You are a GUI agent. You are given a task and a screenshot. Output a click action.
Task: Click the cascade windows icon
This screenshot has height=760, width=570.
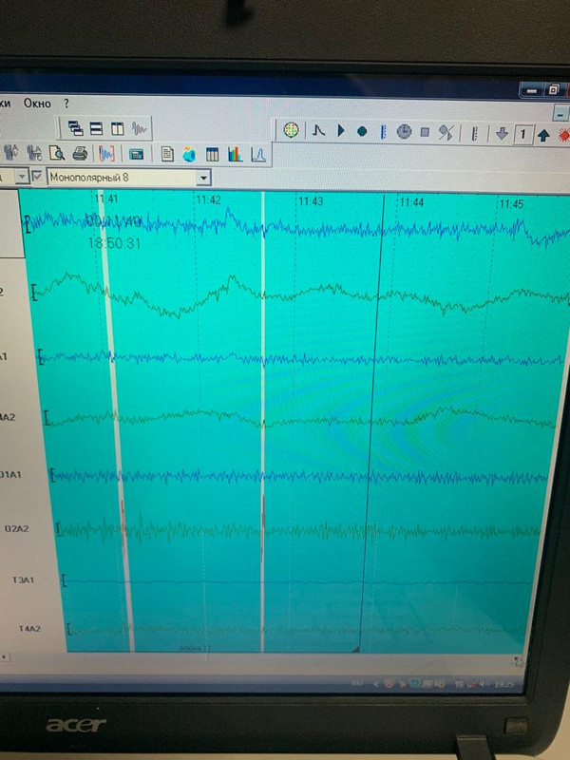76,128
